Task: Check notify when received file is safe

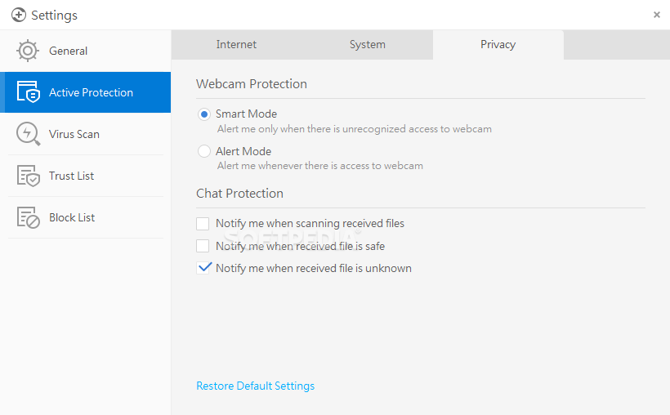Action: [203, 246]
